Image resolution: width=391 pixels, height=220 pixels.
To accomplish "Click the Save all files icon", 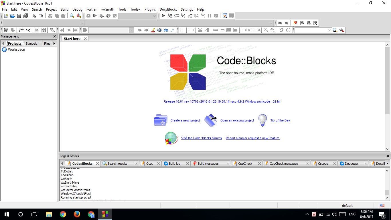I will pyautogui.click(x=26, y=16).
